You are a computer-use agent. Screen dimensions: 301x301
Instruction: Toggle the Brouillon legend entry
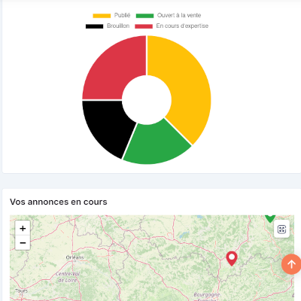tap(108, 26)
